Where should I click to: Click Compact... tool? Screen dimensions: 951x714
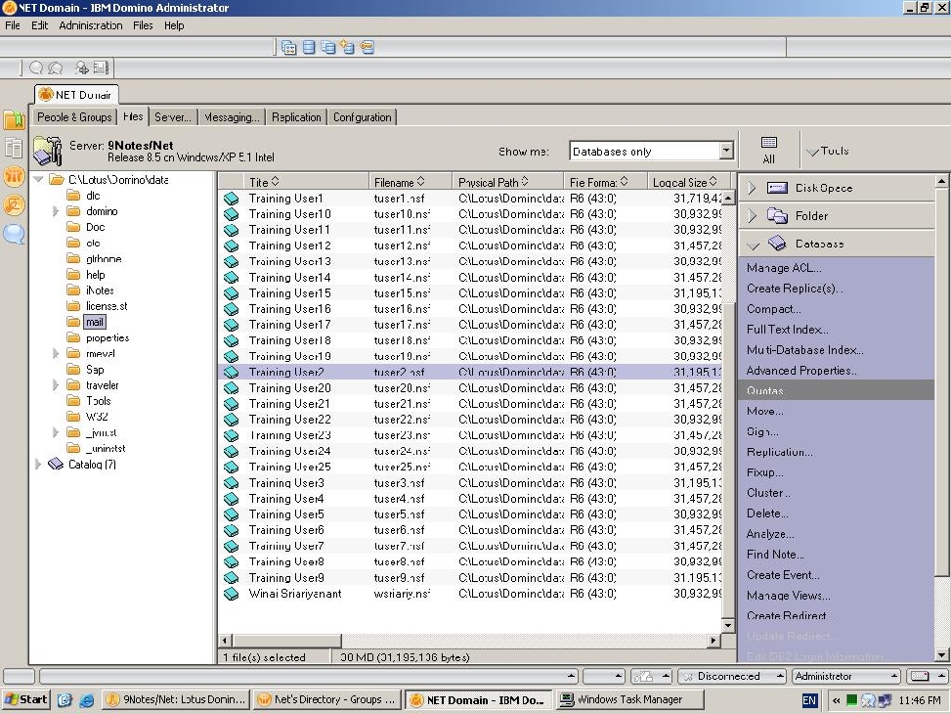(x=773, y=309)
